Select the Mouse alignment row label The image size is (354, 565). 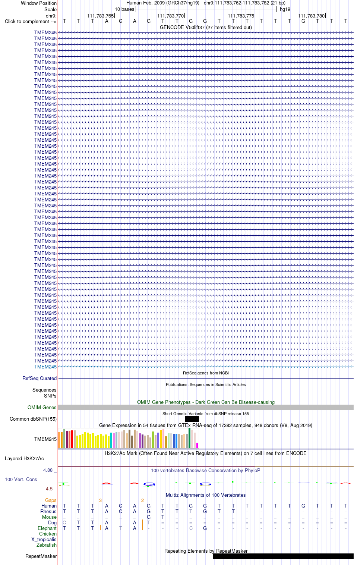49,517
